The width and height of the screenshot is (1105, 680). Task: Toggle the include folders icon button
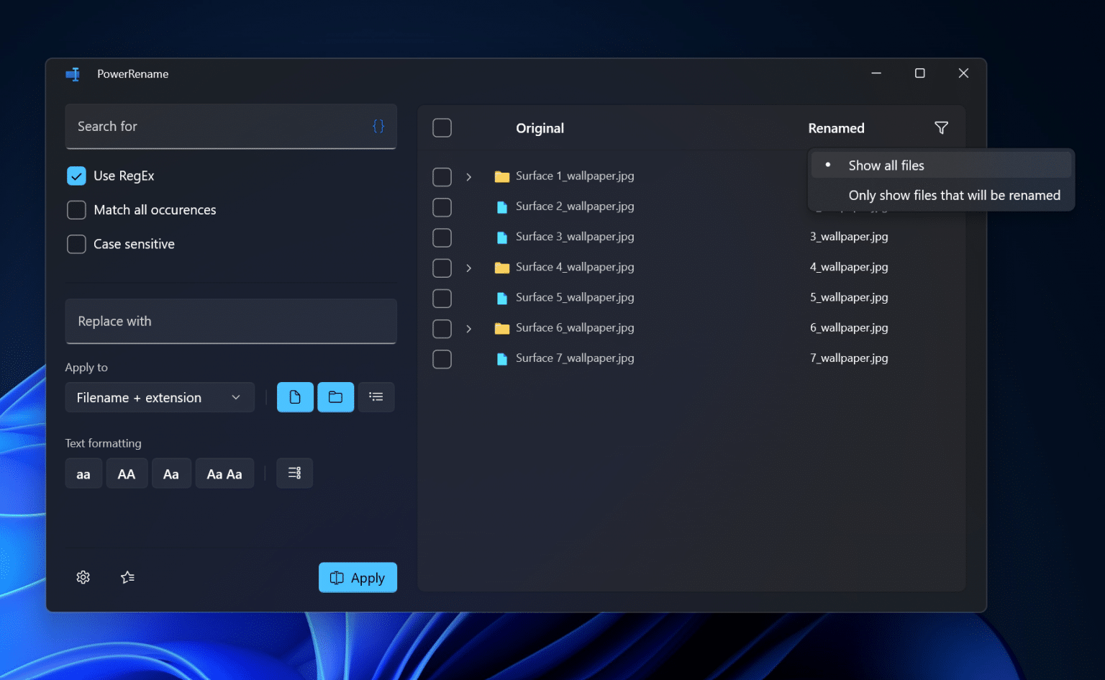335,397
